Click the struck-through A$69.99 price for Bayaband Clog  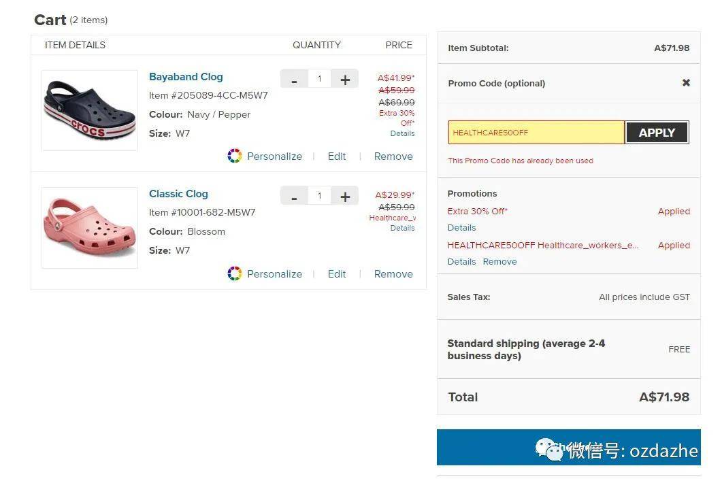pyautogui.click(x=397, y=102)
